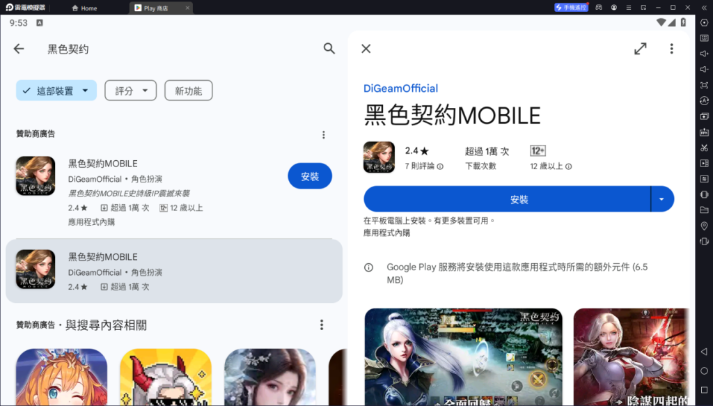Open the keyboard mapping tool in sidebar
The width and height of the screenshot is (713, 406).
(x=705, y=38)
